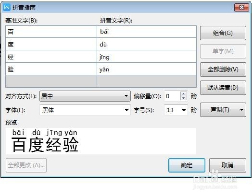Increase 偏移量 with the up spinner arrow

coord(184,94)
